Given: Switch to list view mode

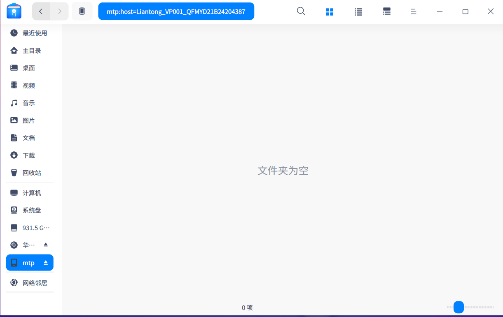Looking at the screenshot, I should (358, 11).
